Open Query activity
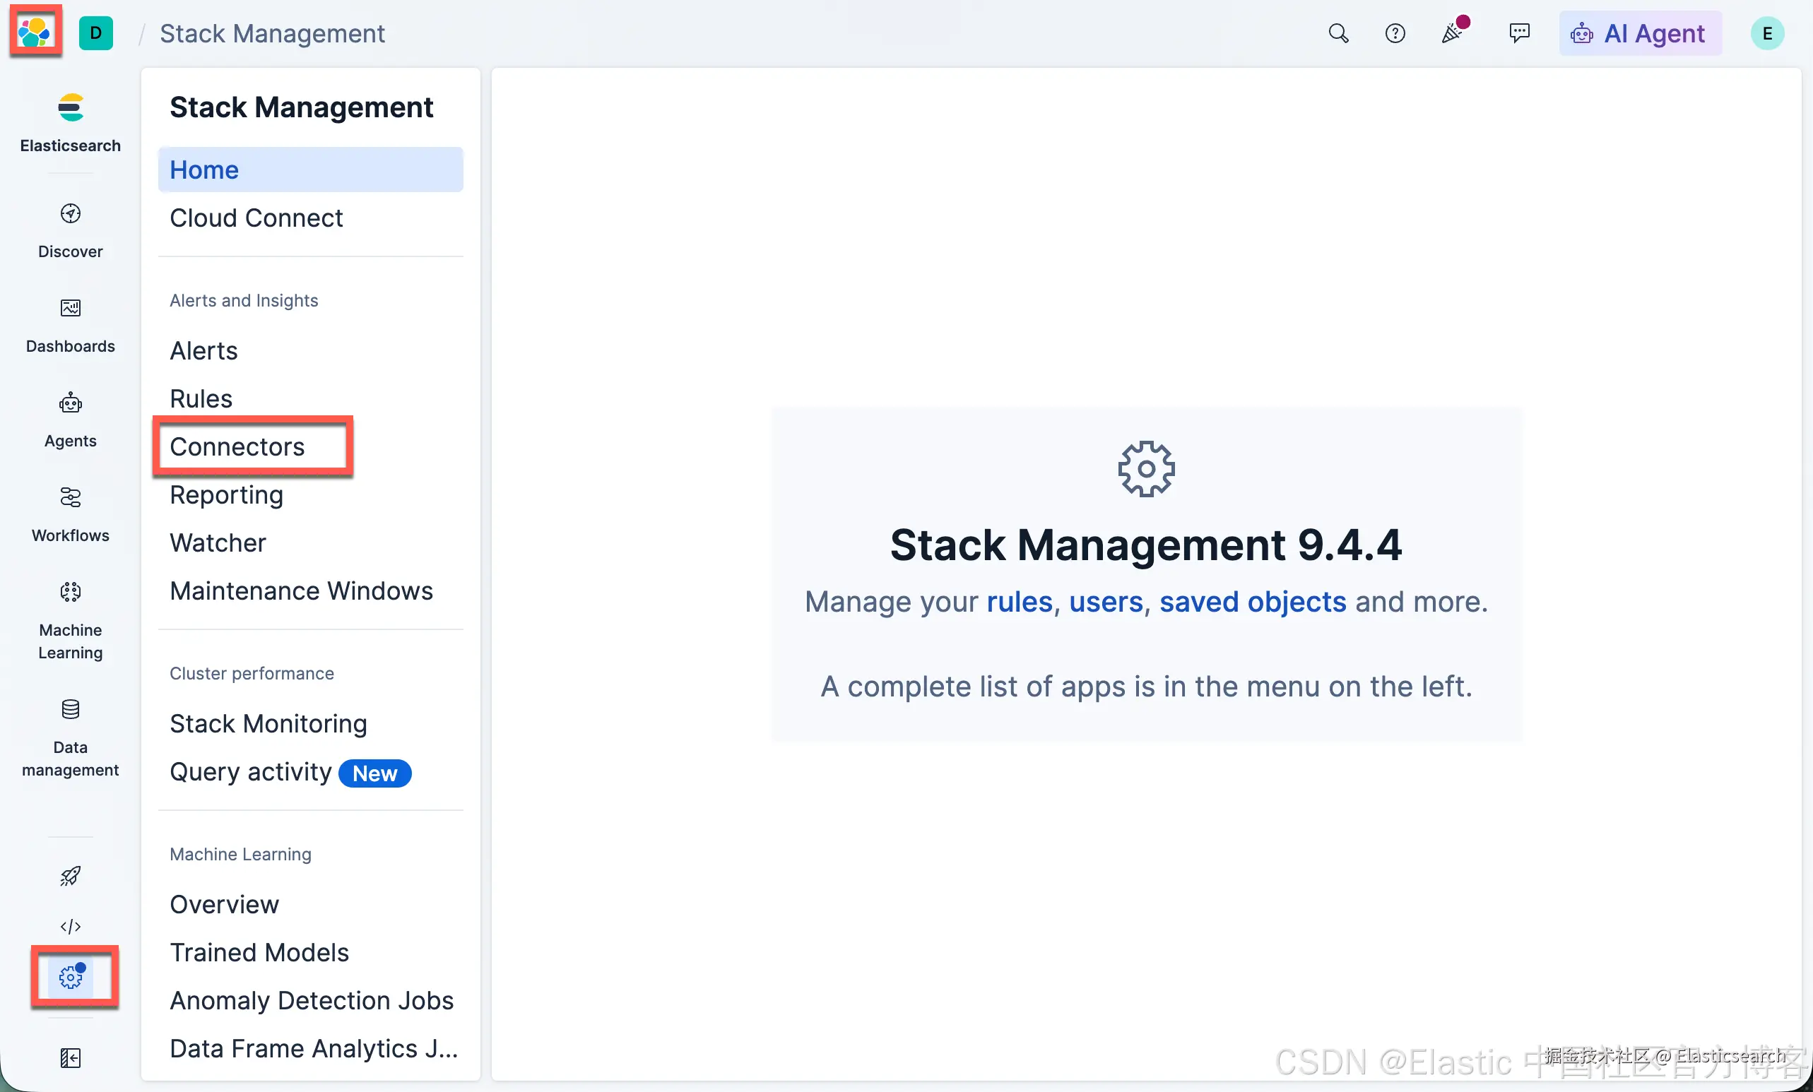1813x1092 pixels. [251, 771]
